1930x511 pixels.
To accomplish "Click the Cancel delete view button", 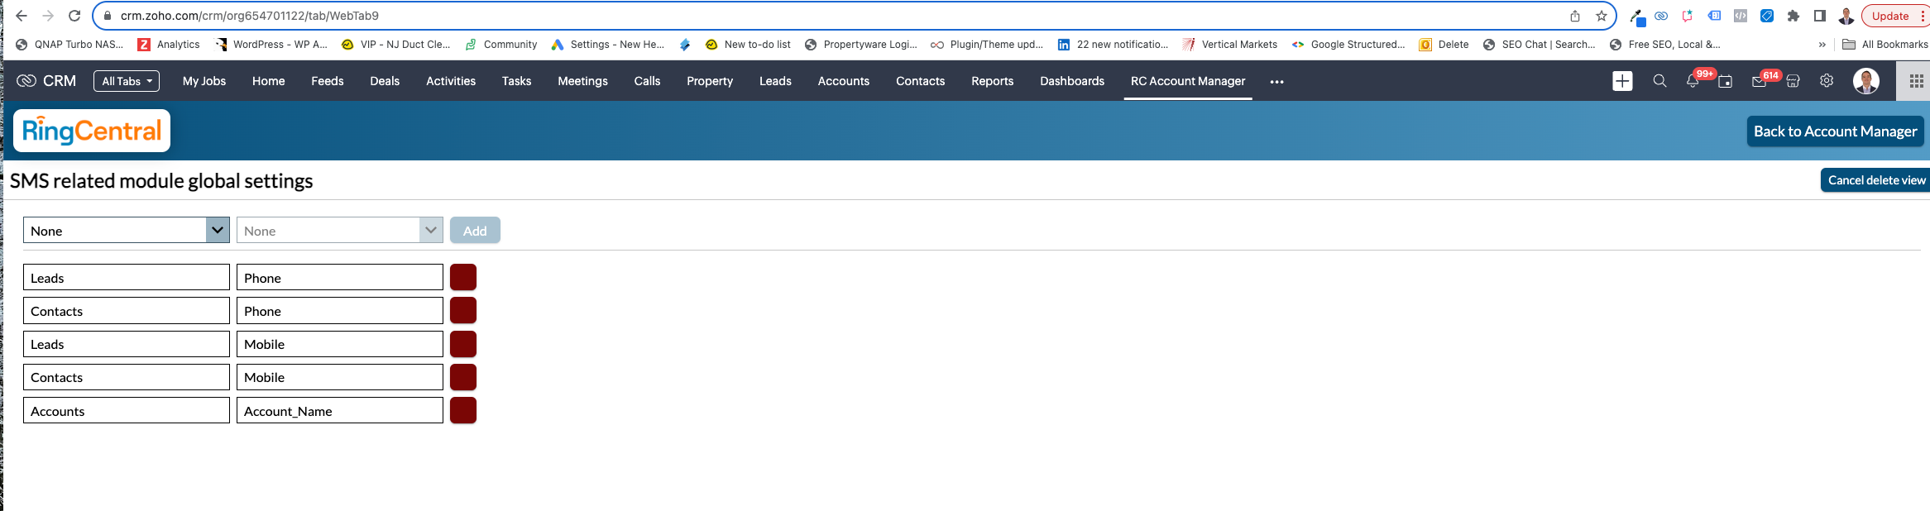I will click(x=1876, y=180).
